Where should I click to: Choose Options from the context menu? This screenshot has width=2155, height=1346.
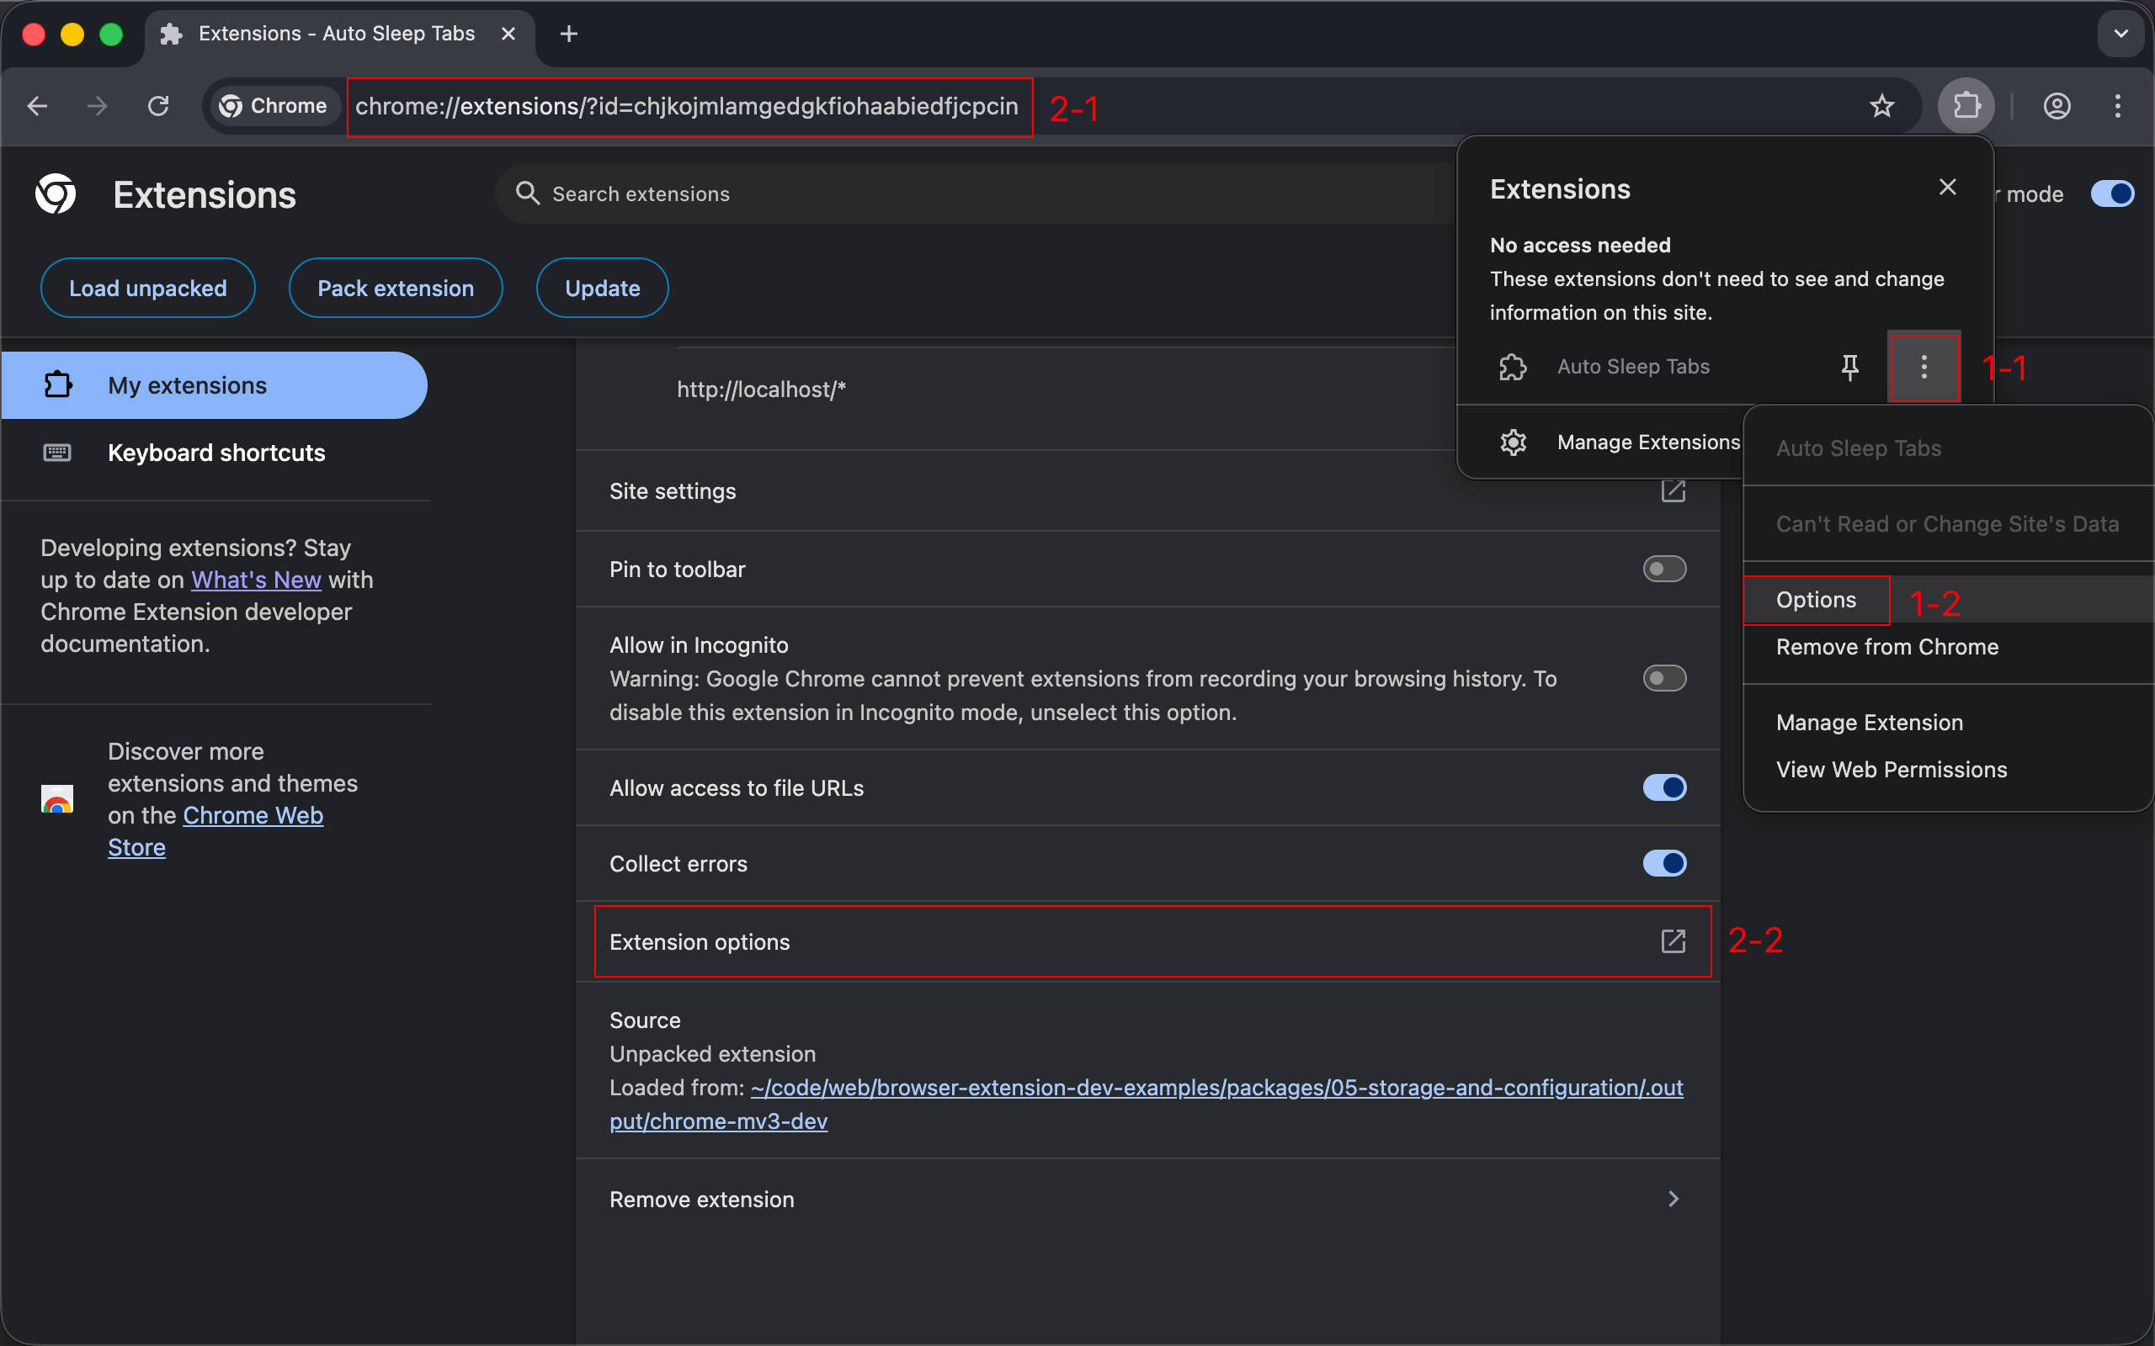[x=1816, y=600]
